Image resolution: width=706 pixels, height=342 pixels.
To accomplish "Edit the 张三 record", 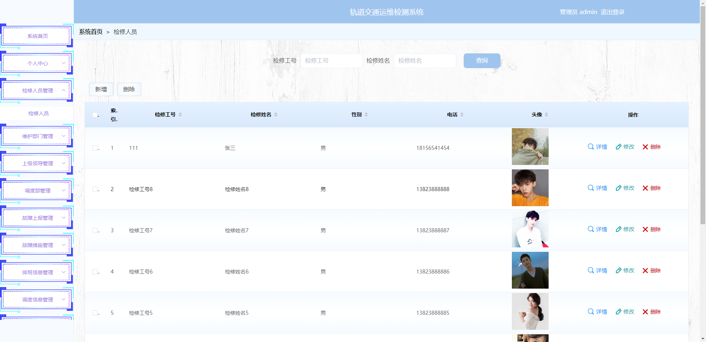I will click(x=625, y=147).
